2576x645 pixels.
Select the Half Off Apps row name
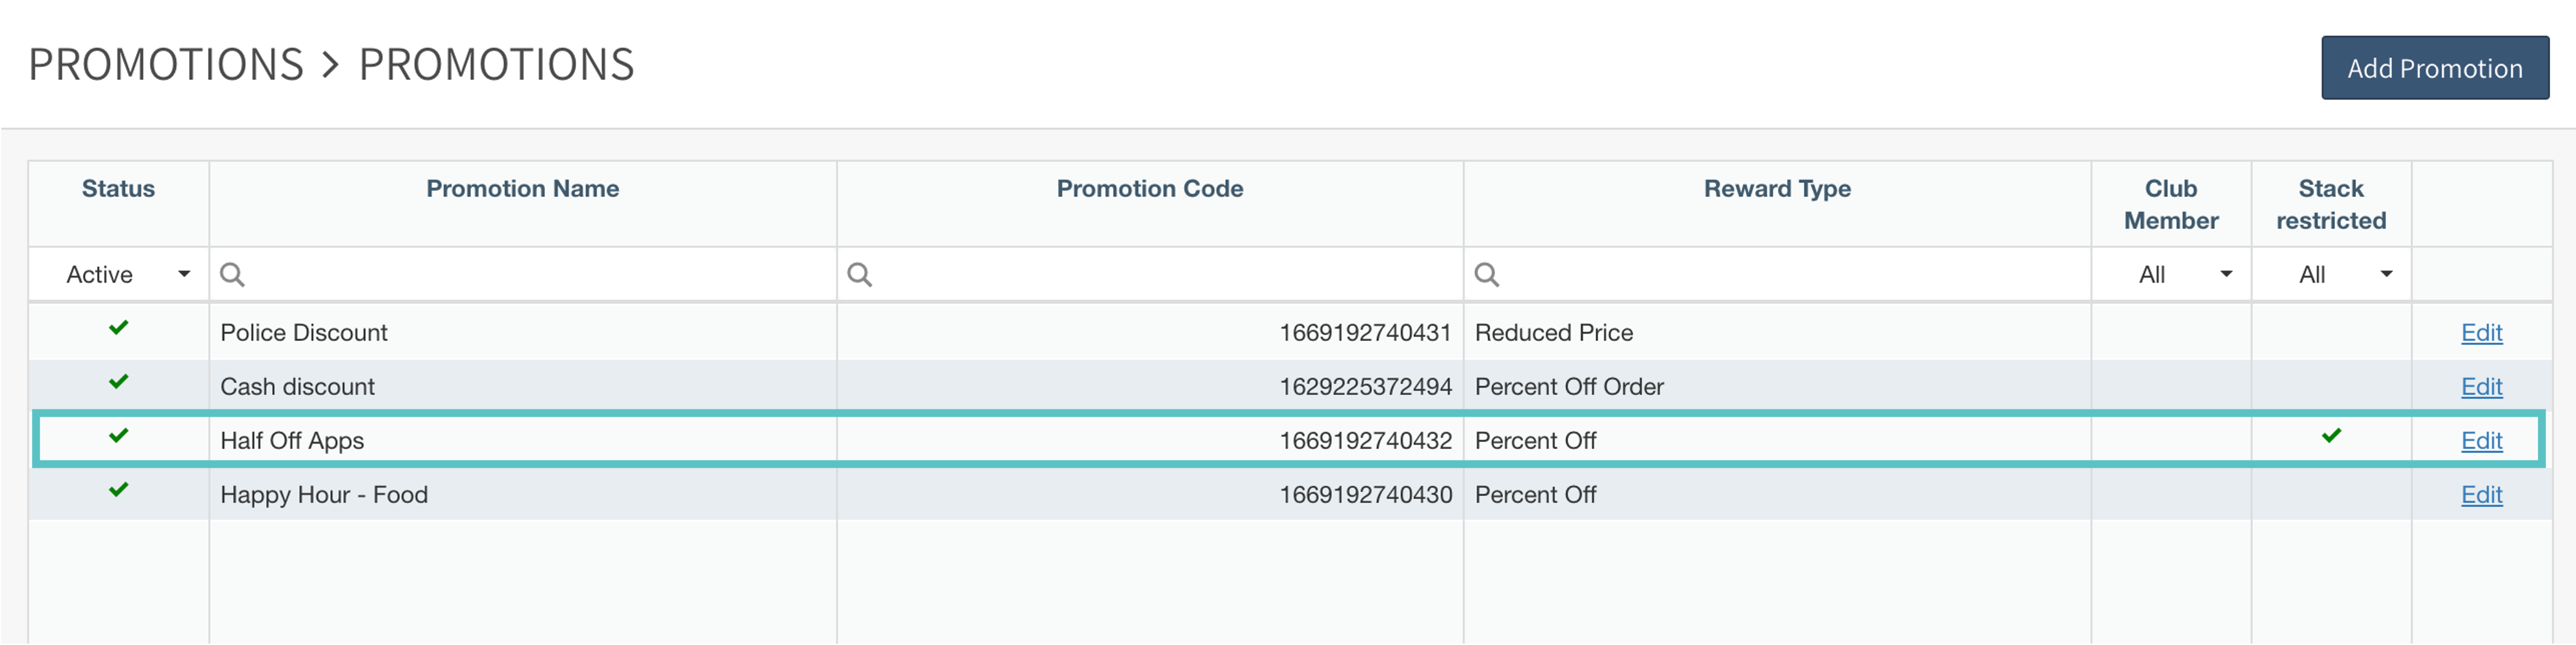[x=292, y=441]
